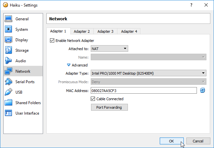Click the Storage disk icon
This screenshot has height=148, width=214.
9,50
